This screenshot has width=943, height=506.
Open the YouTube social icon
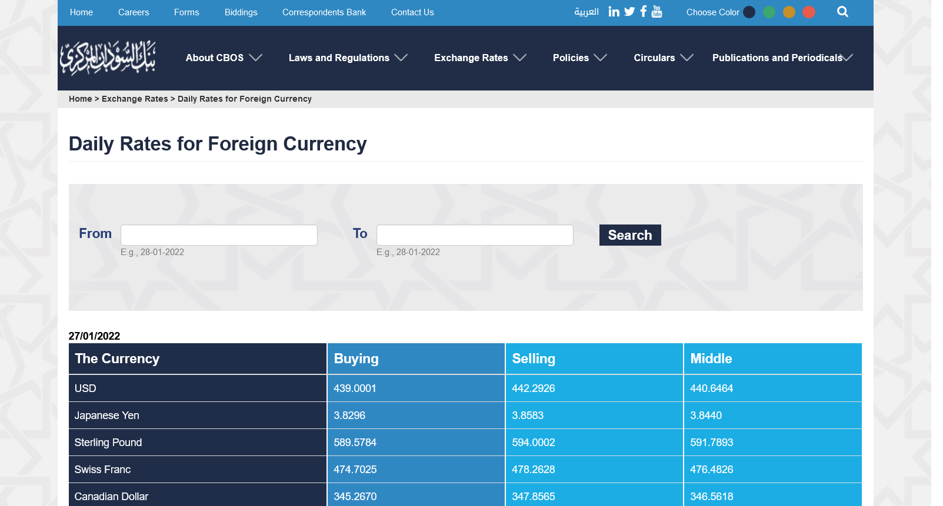coord(657,12)
